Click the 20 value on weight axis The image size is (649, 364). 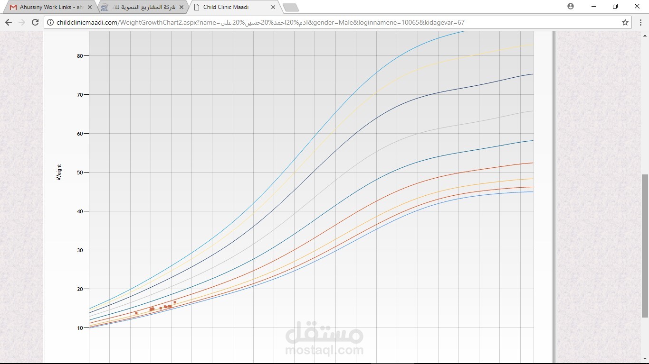pos(80,289)
